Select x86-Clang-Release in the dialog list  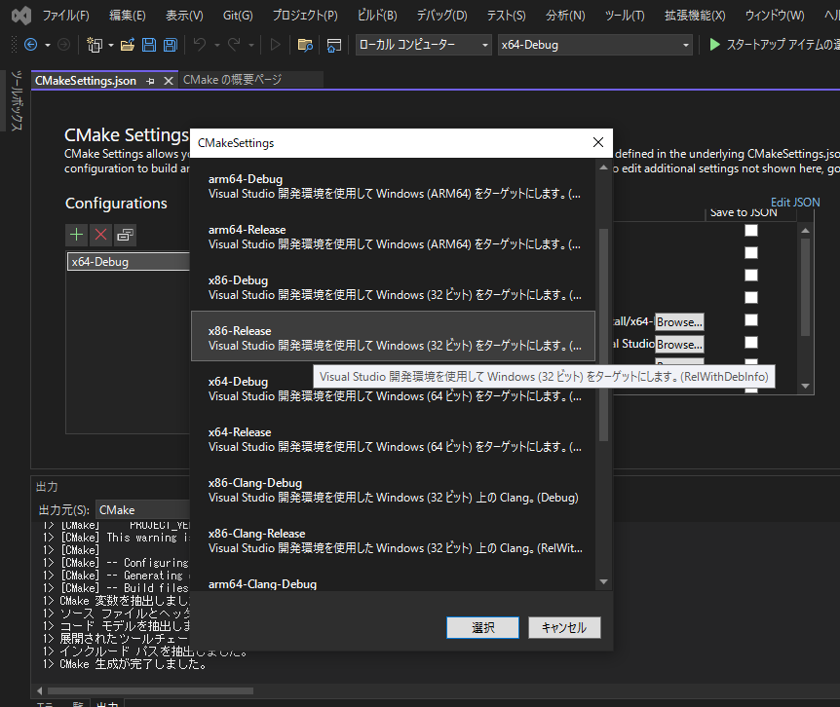tap(394, 540)
